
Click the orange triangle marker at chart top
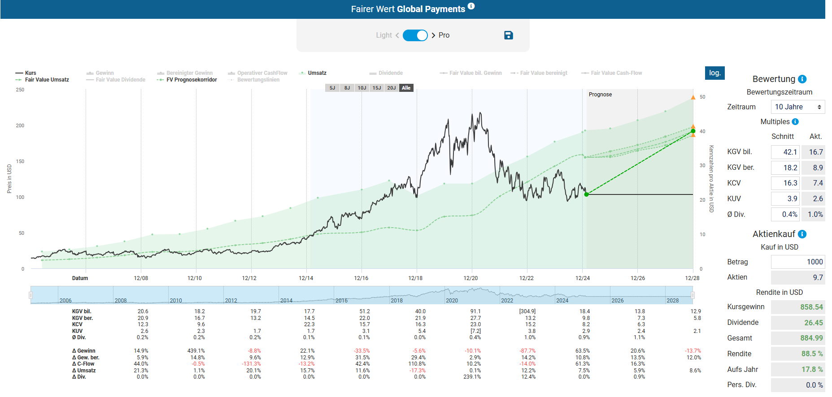[693, 97]
